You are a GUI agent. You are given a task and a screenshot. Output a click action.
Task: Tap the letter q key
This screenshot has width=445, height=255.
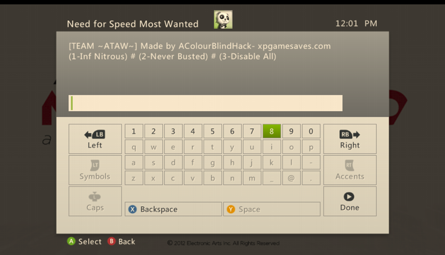[133, 147]
